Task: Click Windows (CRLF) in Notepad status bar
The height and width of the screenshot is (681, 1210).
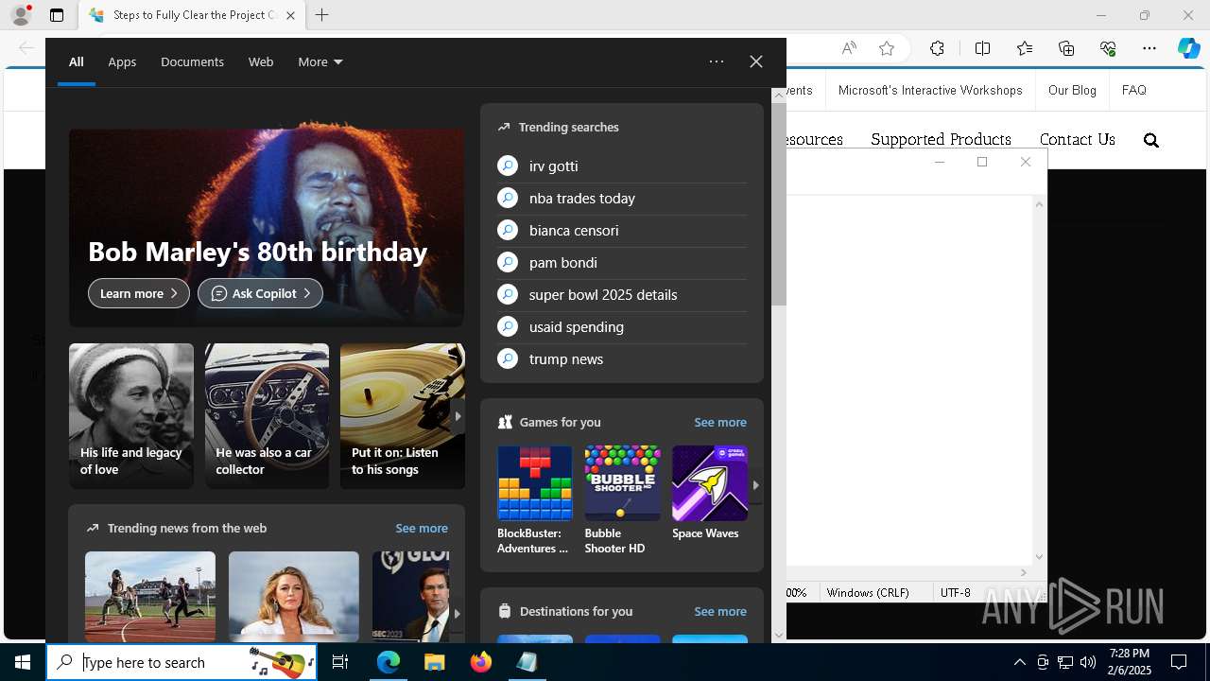Action: (x=868, y=592)
